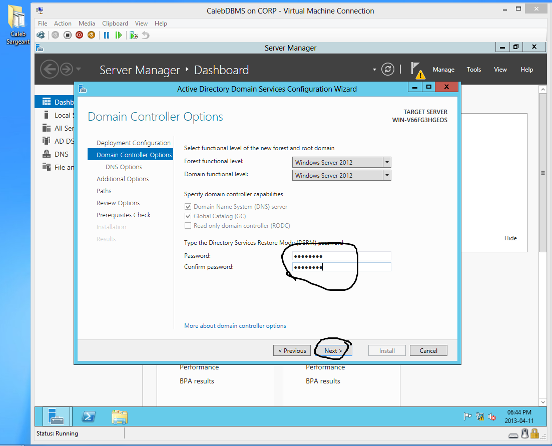Toggle Global Catalog (GC) checkbox
This screenshot has width=552, height=446.
(188, 216)
